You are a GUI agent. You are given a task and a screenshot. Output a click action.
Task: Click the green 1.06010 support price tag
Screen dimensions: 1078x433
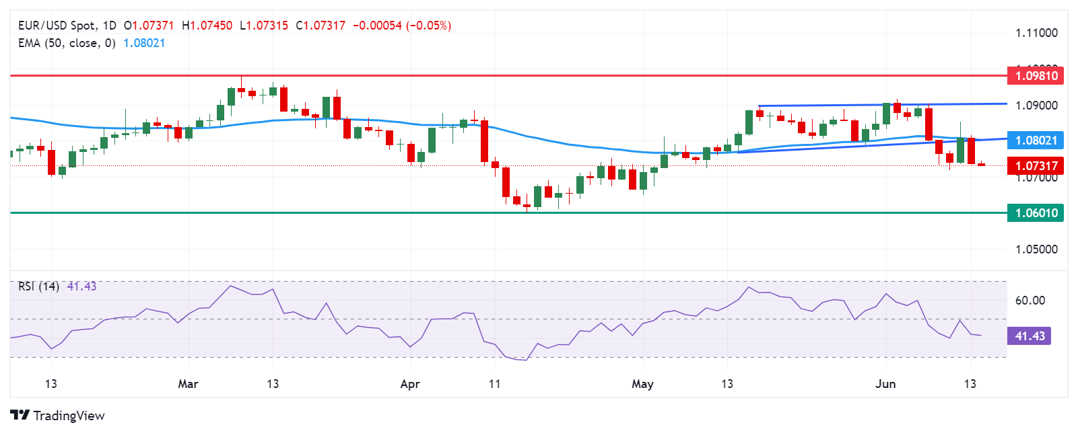(1036, 213)
